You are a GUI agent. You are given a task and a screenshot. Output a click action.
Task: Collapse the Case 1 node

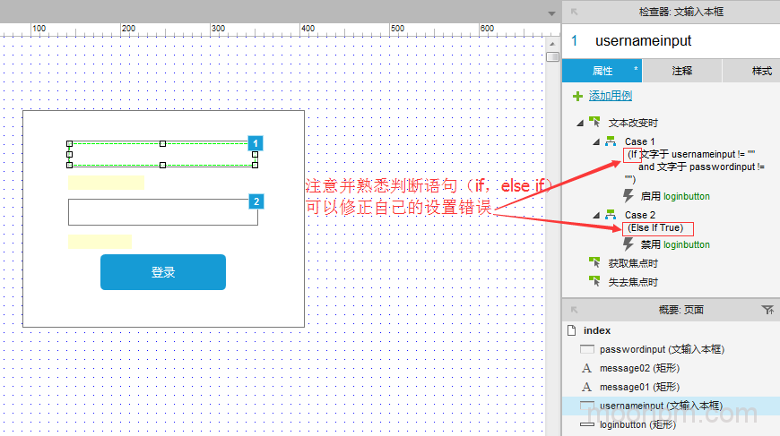pyautogui.click(x=596, y=141)
